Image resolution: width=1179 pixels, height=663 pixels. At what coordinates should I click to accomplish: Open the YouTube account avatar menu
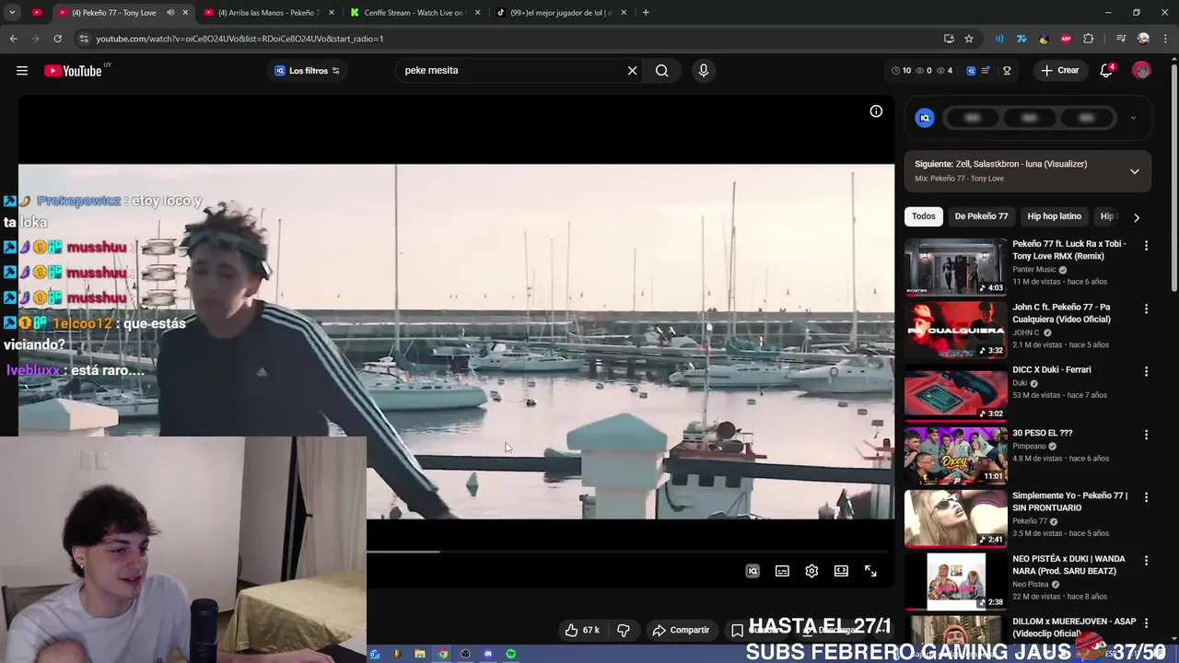pyautogui.click(x=1141, y=71)
